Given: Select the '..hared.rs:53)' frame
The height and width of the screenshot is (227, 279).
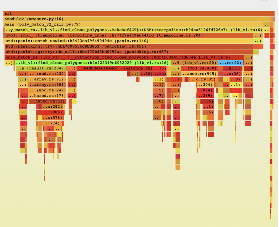Looking at the screenshot, I should [47, 101].
